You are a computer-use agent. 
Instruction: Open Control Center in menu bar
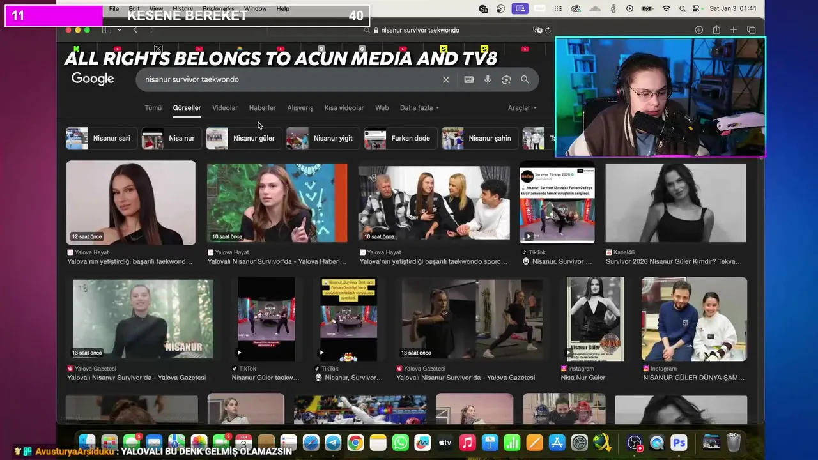697,9
